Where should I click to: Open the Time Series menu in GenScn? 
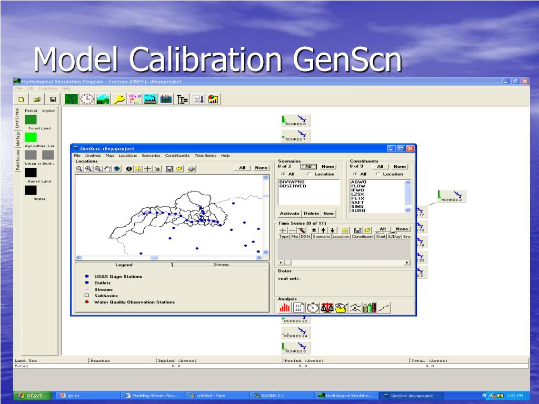(206, 156)
